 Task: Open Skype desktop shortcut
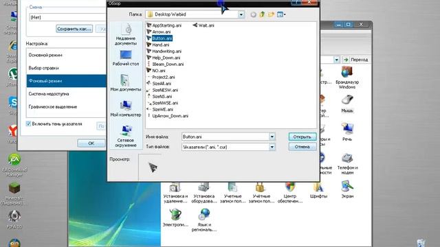[x=13, y=105]
